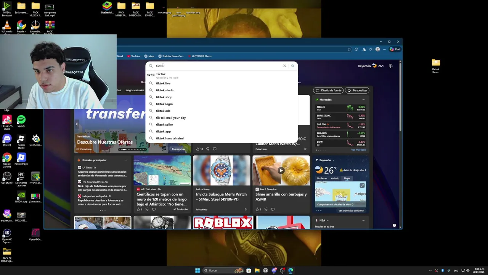Screen dimensions: 488x275
Task: Open page settings gear icon
Action: (x=390, y=66)
